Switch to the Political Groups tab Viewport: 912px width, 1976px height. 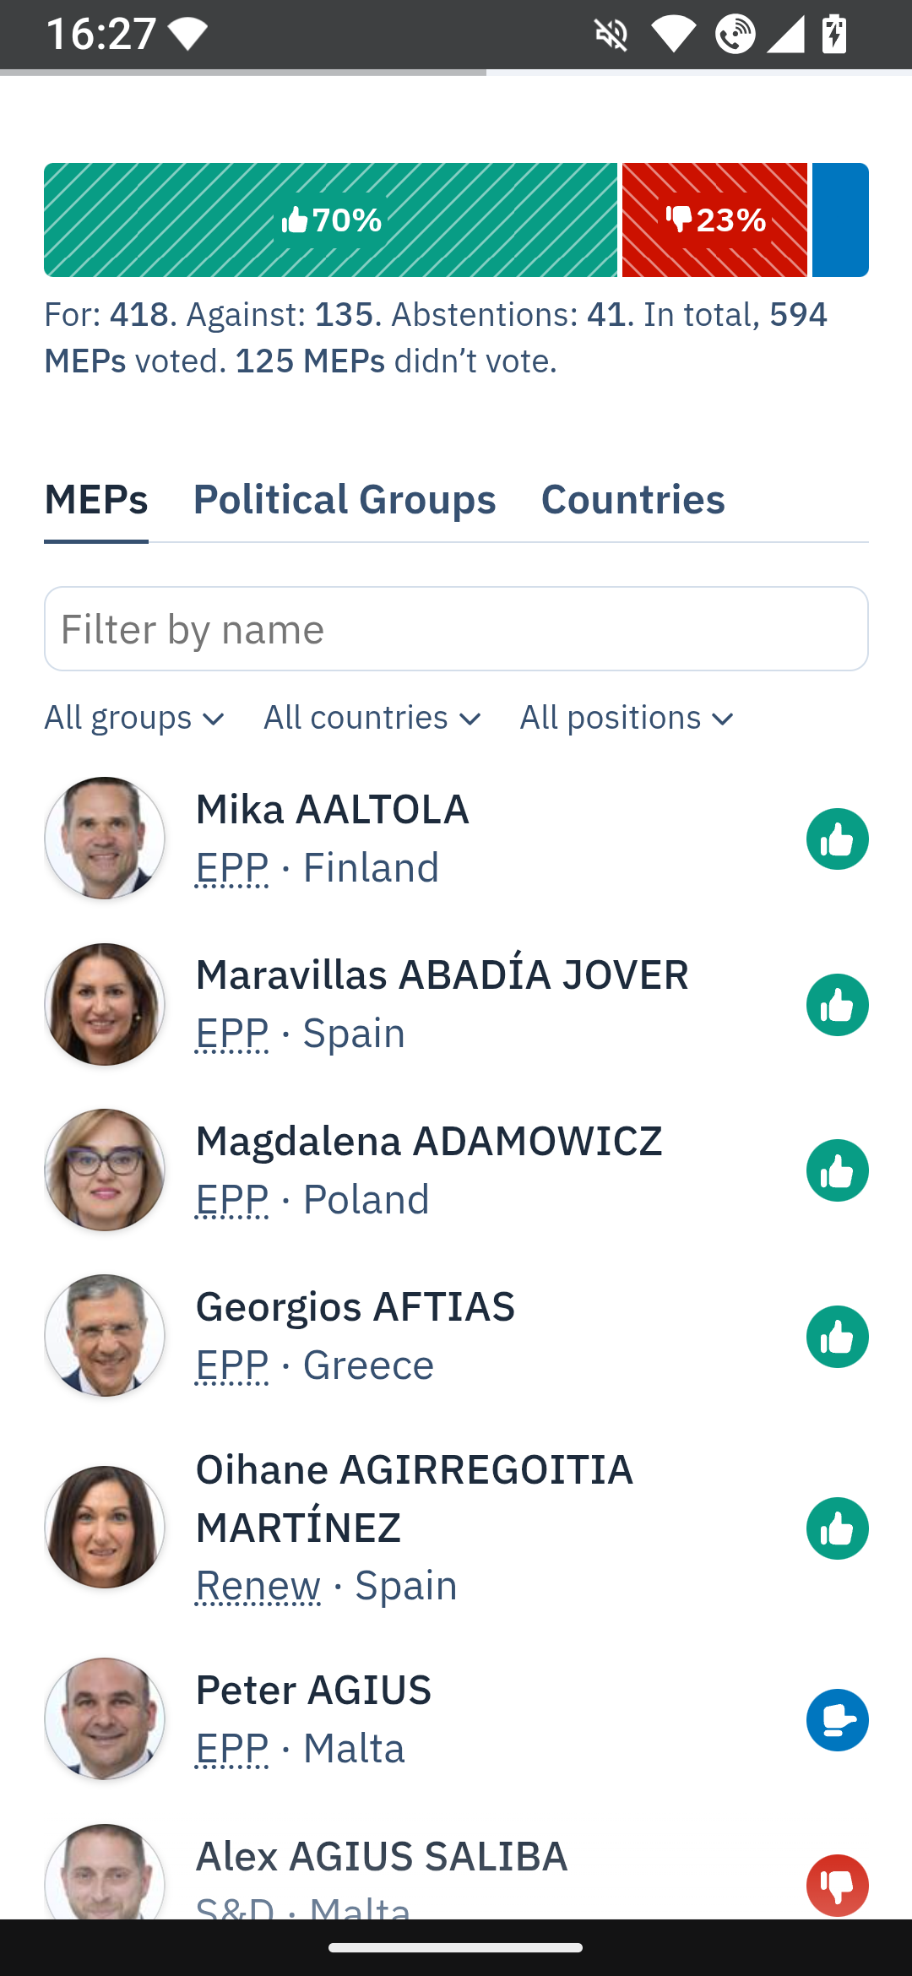point(345,500)
